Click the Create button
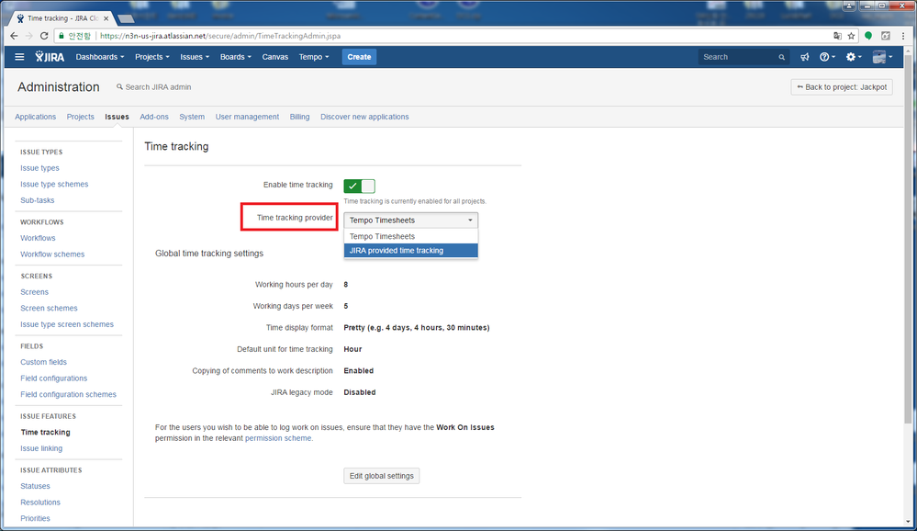The width and height of the screenshot is (917, 531). (359, 57)
